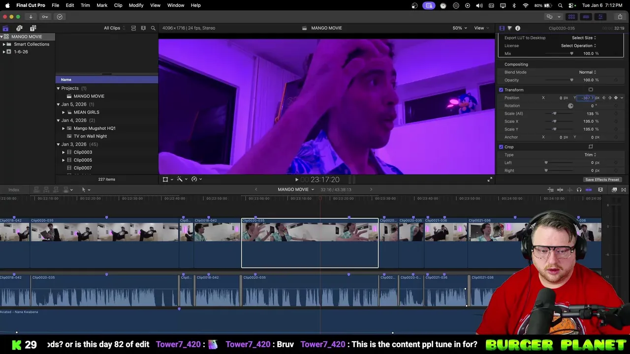Screen dimensions: 630x354
Task: Show the Libraries sidebar clapper icon
Action: [5, 28]
